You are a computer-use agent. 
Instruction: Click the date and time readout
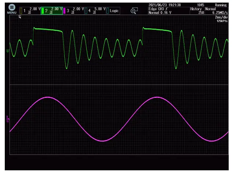coord(164,5)
